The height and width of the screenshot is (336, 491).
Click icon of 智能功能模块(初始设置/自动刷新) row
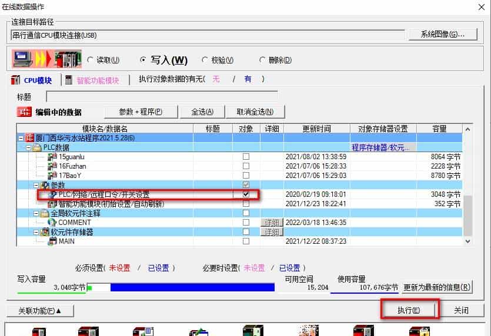[52, 204]
